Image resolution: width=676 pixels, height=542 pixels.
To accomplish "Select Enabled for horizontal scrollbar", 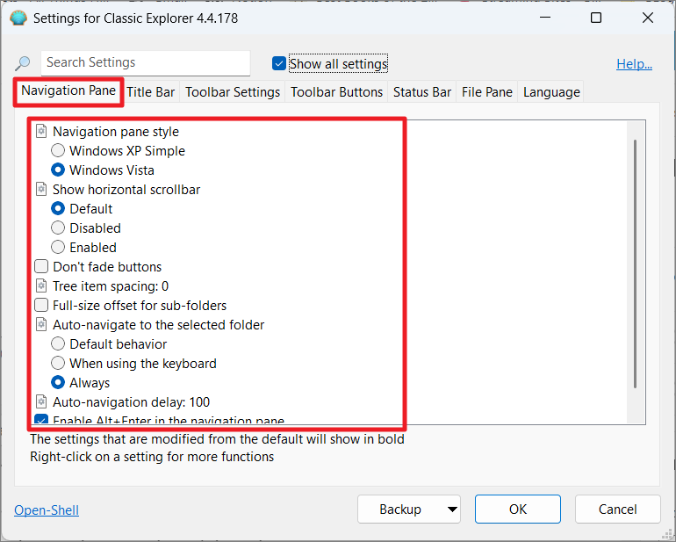I will pos(58,247).
